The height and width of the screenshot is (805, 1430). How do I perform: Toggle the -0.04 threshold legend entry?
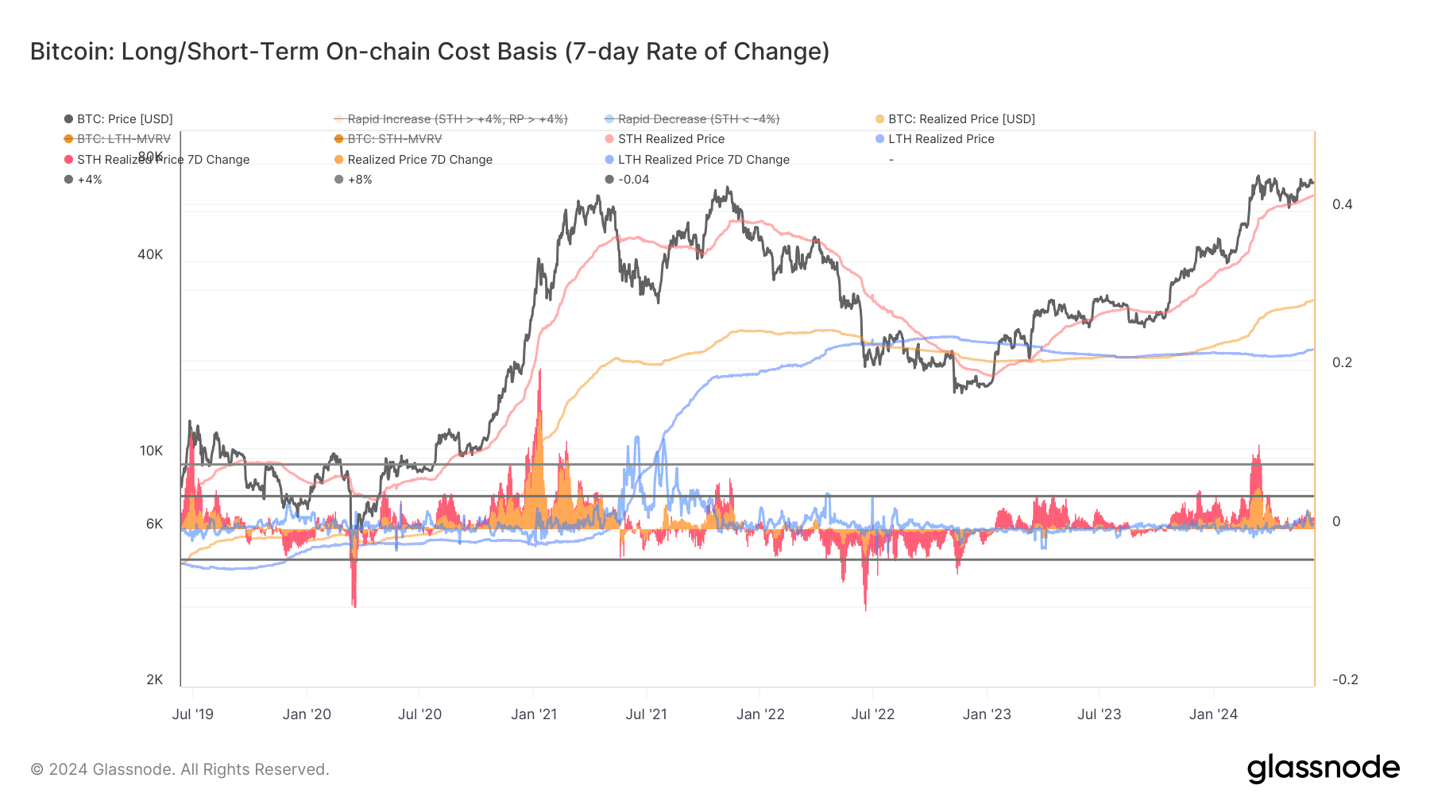[x=633, y=180]
